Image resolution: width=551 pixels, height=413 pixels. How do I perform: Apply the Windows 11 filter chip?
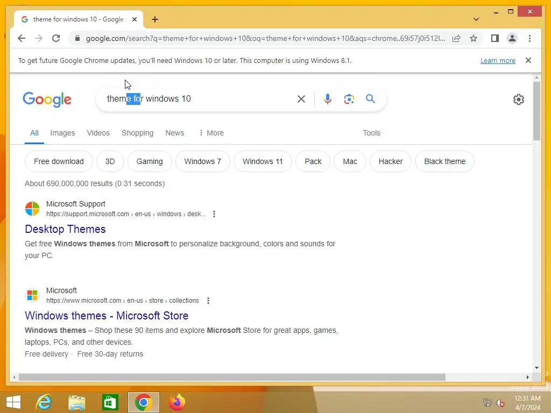[263, 161]
